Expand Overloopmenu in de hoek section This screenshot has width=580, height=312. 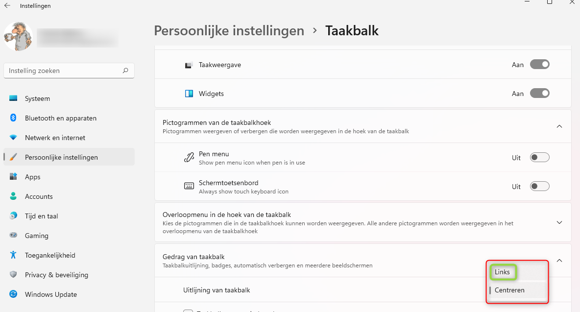(559, 222)
